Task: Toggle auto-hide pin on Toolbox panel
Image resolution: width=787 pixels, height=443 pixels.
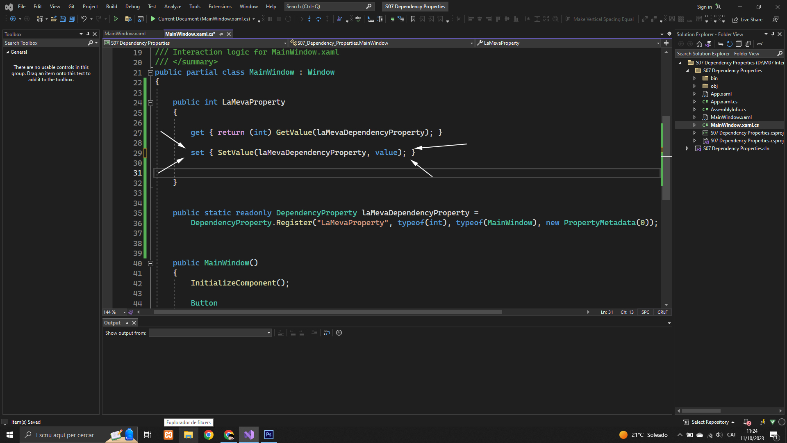Action: (x=88, y=34)
